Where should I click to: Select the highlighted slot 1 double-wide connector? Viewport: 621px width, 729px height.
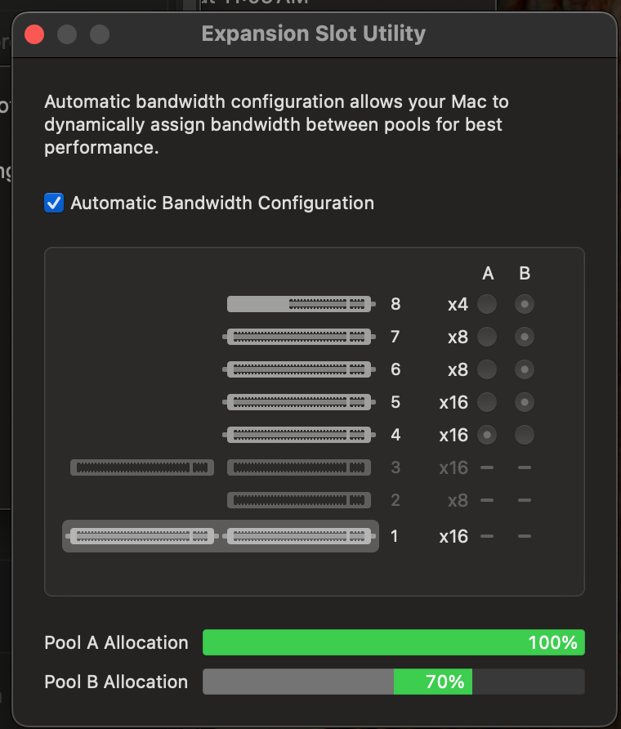click(221, 536)
